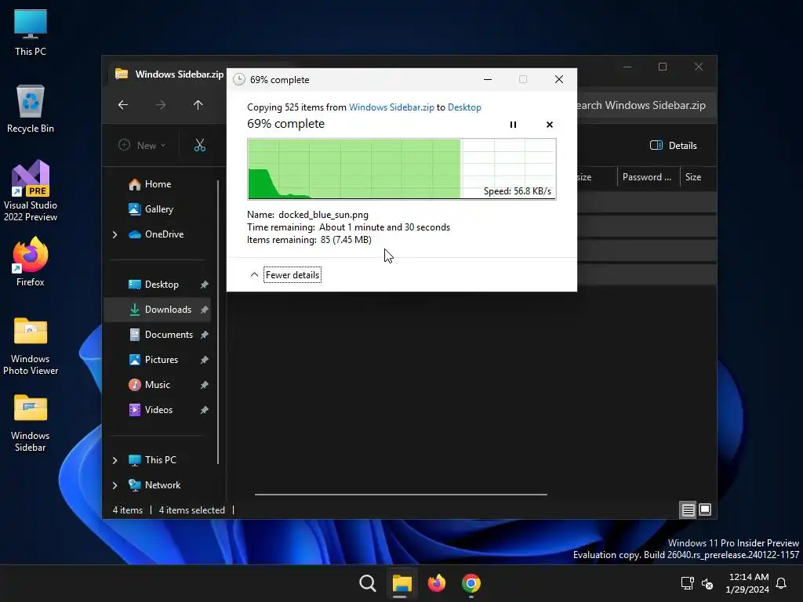Click the pin icon beside Documents
Image resolution: width=803 pixels, height=602 pixels.
point(205,335)
